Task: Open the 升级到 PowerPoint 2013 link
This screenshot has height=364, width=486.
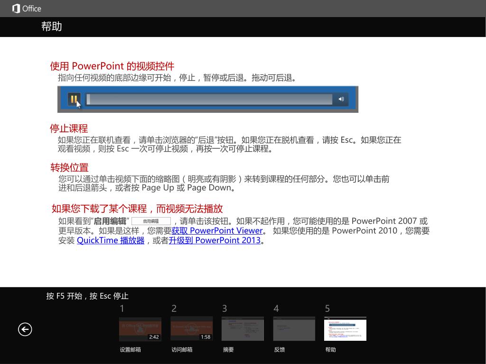Action: point(215,240)
